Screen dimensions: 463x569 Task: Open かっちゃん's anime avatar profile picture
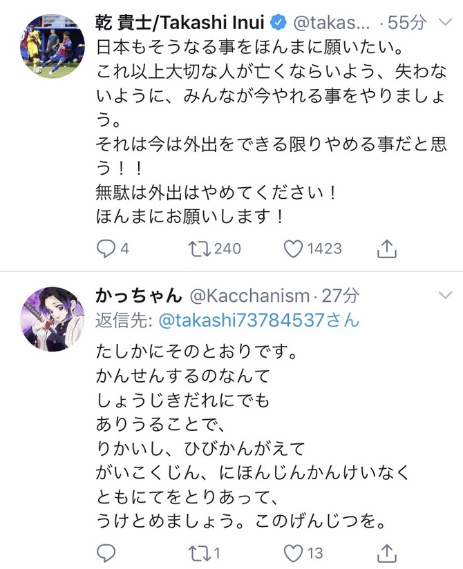(x=52, y=319)
